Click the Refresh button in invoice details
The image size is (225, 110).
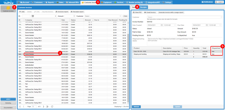pos(136,107)
